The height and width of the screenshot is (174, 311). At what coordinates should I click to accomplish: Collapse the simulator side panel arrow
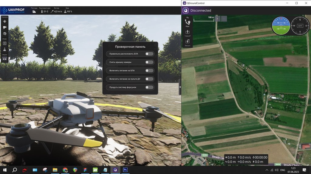[180, 87]
